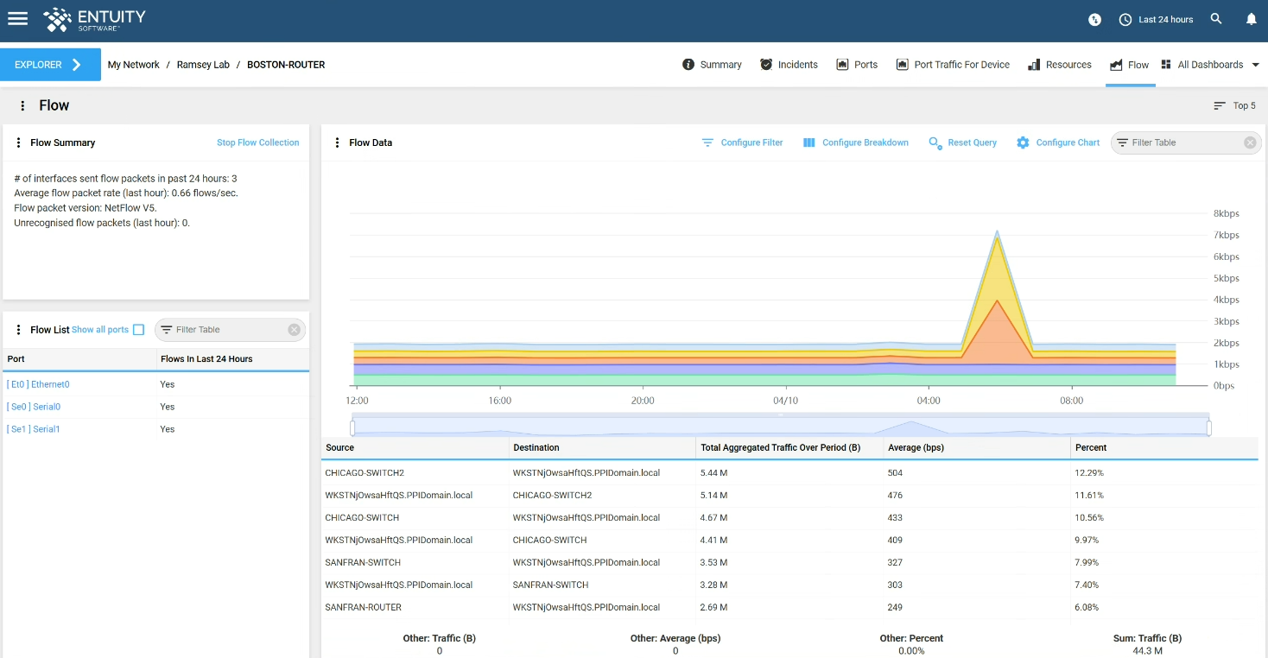Sort by the Percent column header
This screenshot has width=1268, height=658.
click(1164, 448)
